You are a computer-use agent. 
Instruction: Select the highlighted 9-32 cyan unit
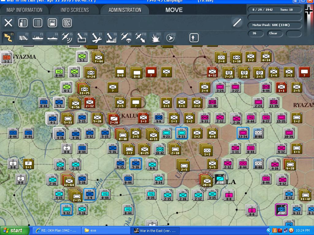[67, 209]
